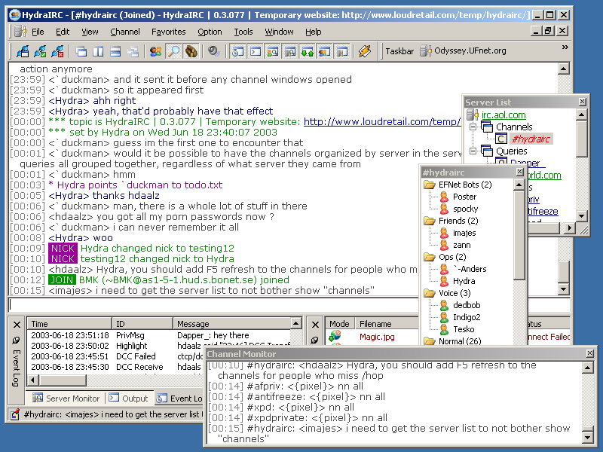Tile windows vertically from the toolbar
The image size is (603, 452).
98,51
